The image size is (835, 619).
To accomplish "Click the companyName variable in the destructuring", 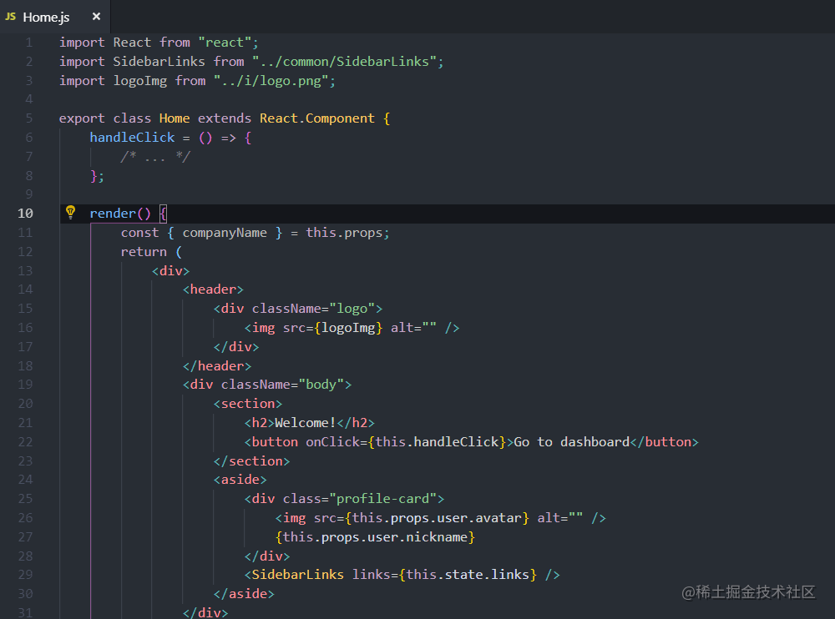I will tap(224, 233).
